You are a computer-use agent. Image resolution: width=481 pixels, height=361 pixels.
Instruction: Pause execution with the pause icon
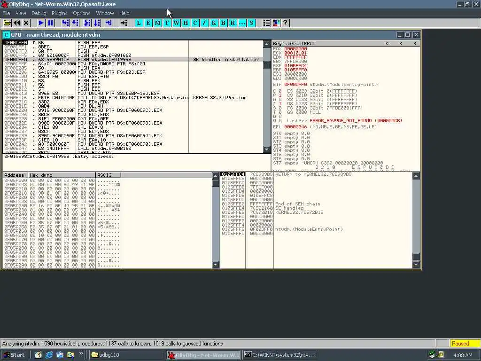(x=50, y=23)
